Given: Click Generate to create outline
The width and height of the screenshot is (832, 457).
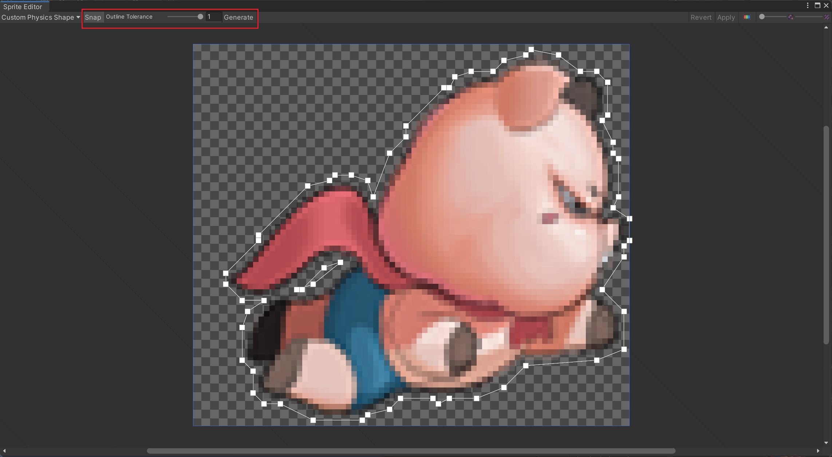Looking at the screenshot, I should (238, 17).
